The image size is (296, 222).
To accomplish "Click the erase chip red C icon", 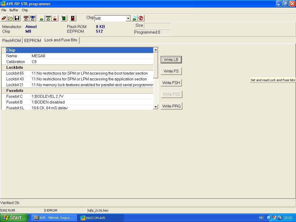I will pos(55,18).
